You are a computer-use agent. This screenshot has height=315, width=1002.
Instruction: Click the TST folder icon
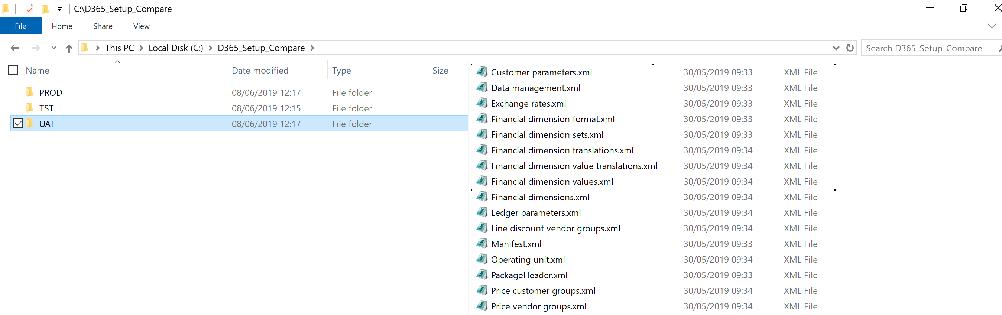click(x=30, y=107)
